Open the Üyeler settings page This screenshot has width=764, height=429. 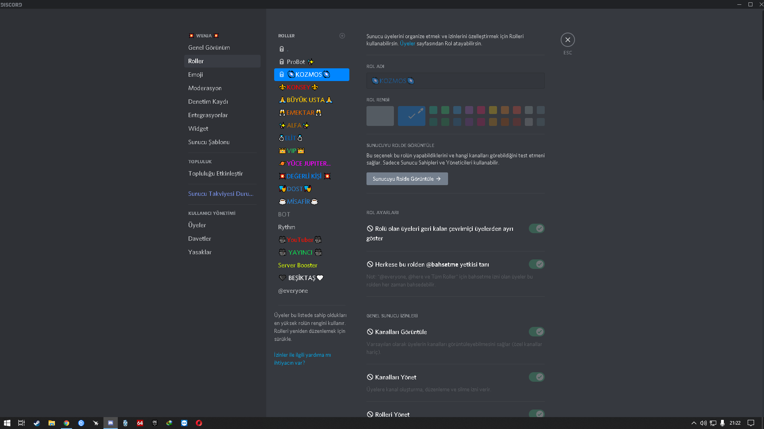(197, 225)
